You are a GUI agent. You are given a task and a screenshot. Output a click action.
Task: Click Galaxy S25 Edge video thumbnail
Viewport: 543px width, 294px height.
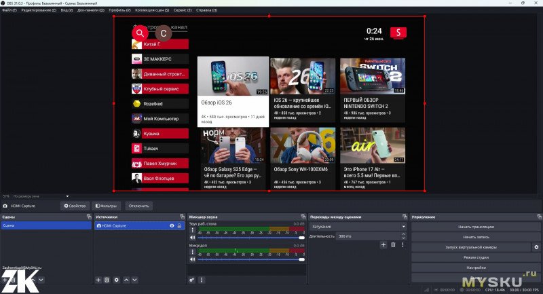point(233,145)
